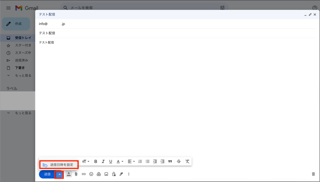Open send options arrow beside 送信

(59, 174)
